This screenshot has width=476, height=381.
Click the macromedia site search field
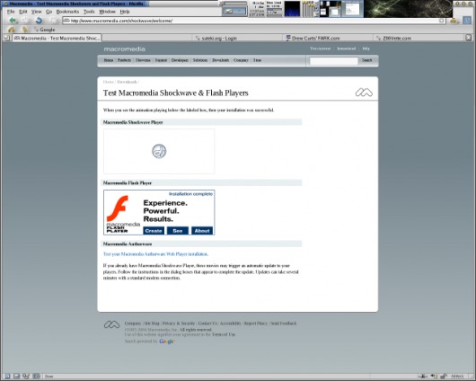pos(333,60)
